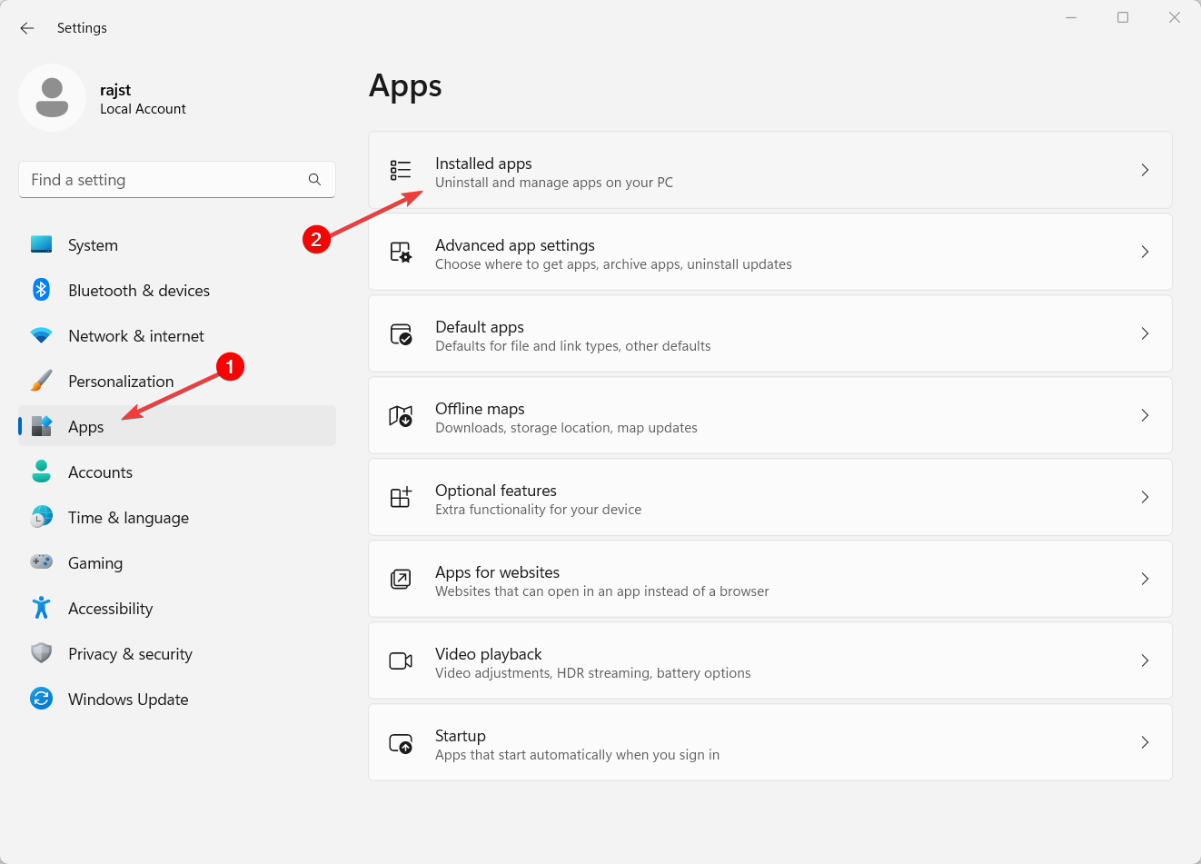Go to Network & internet settings
This screenshot has height=864, width=1201.
[136, 336]
